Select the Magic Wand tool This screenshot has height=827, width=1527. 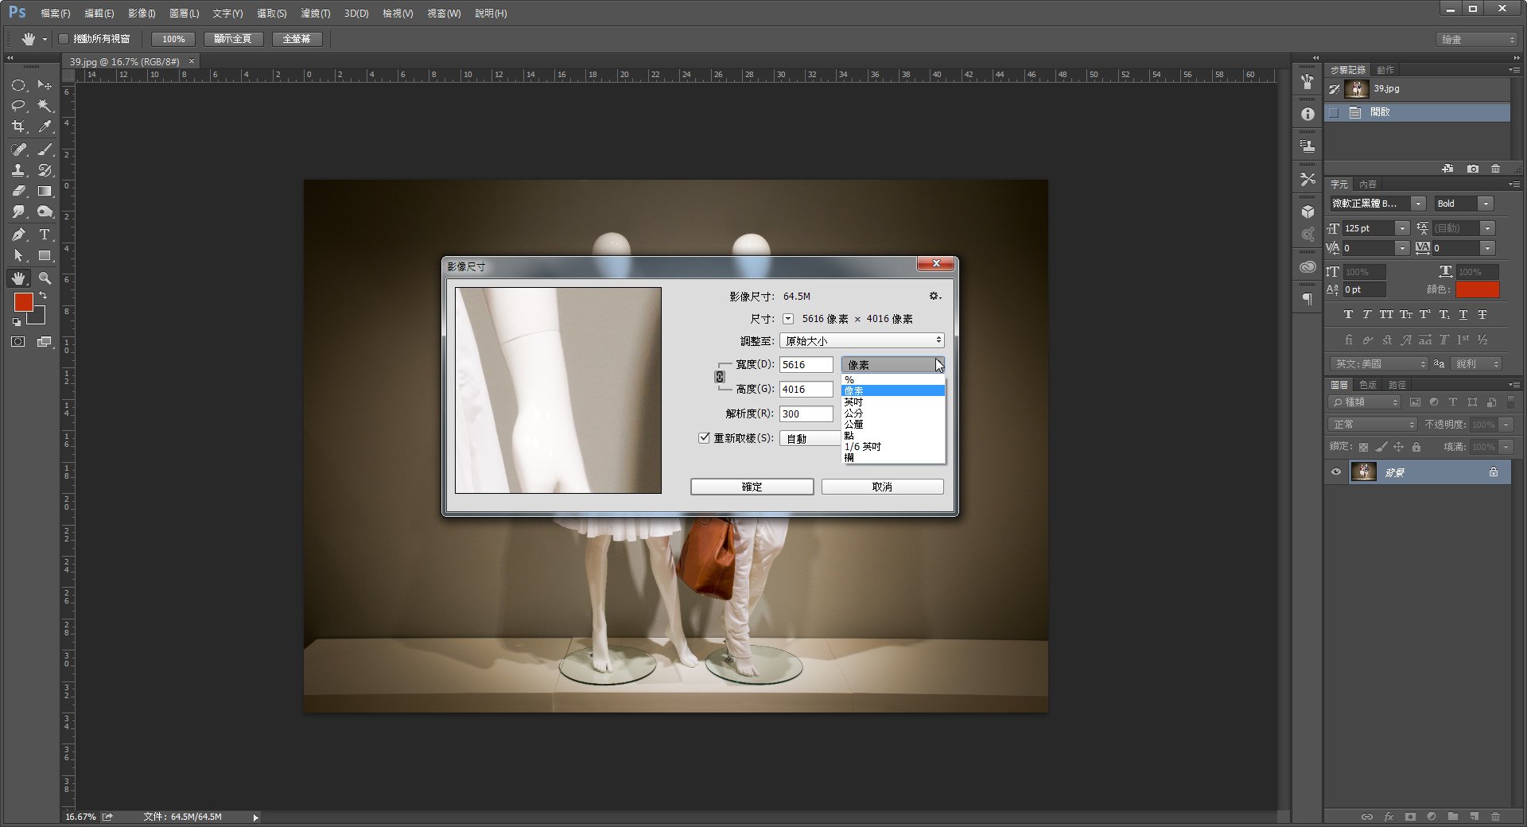point(45,106)
